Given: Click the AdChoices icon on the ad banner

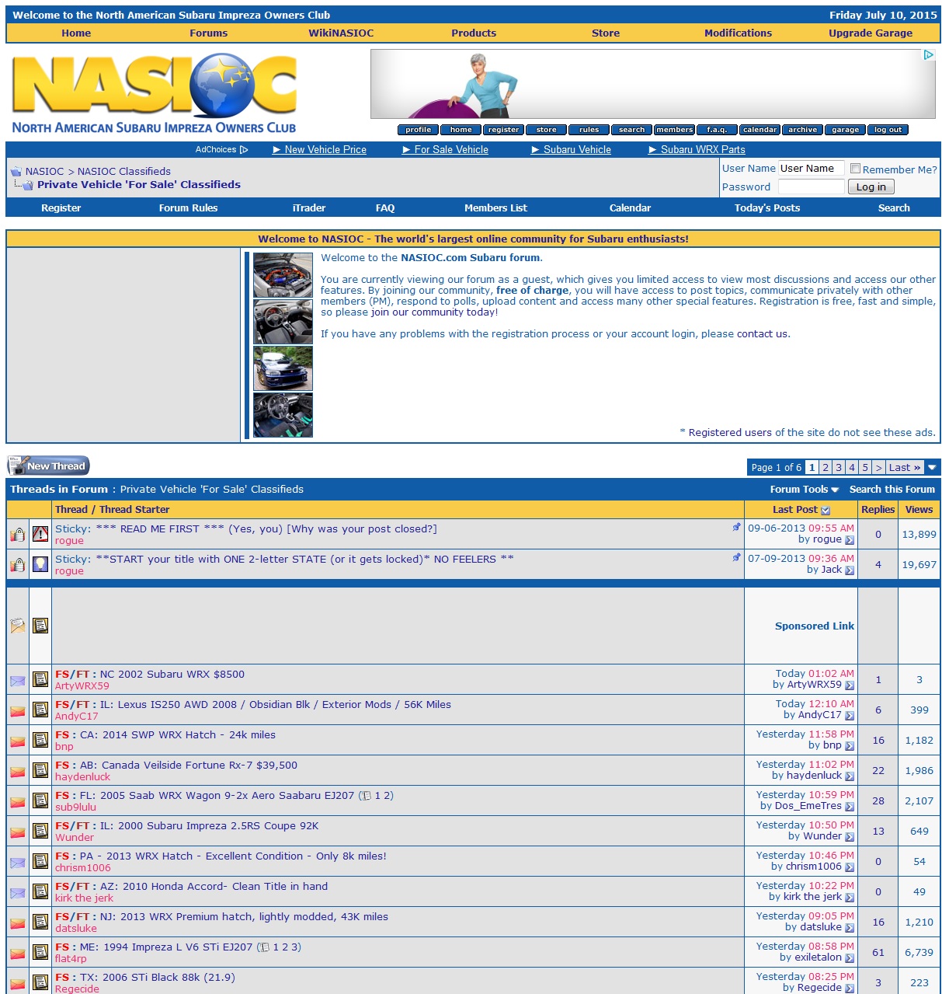Looking at the screenshot, I should [x=928, y=54].
